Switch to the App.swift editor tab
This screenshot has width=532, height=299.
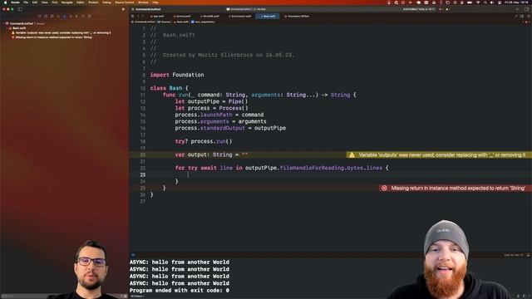pyautogui.click(x=157, y=17)
